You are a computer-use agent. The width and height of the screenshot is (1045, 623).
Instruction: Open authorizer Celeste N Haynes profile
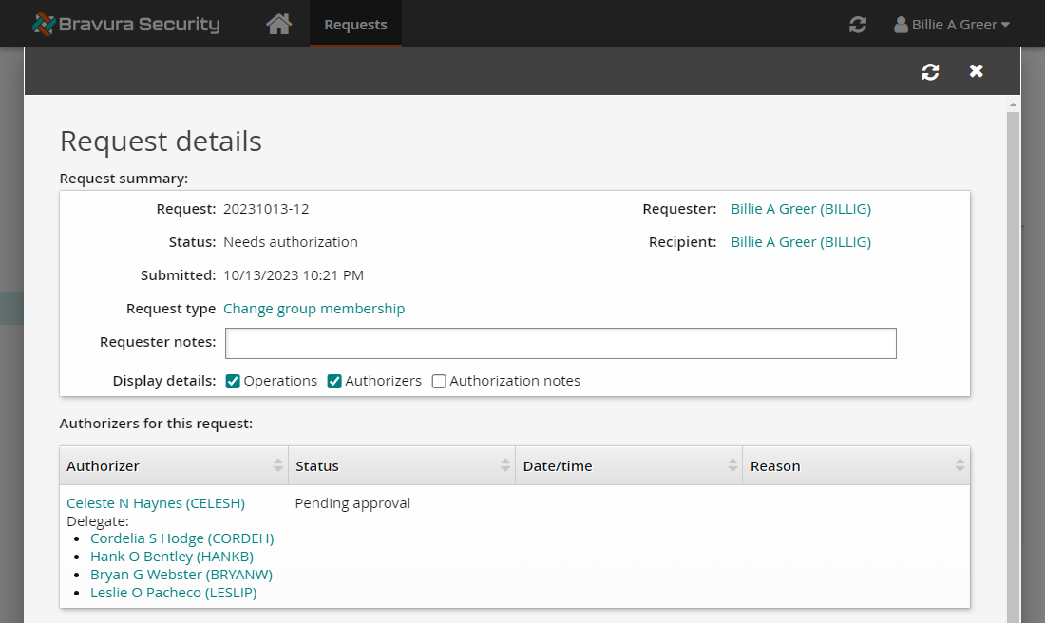156,502
